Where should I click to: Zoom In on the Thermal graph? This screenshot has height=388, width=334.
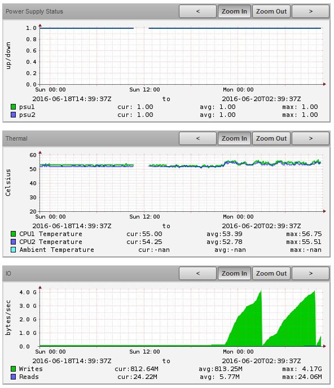pos(234,138)
